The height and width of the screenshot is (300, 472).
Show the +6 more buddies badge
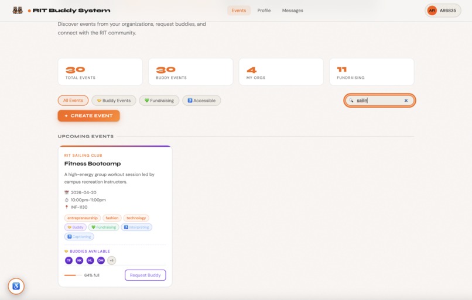pyautogui.click(x=112, y=260)
